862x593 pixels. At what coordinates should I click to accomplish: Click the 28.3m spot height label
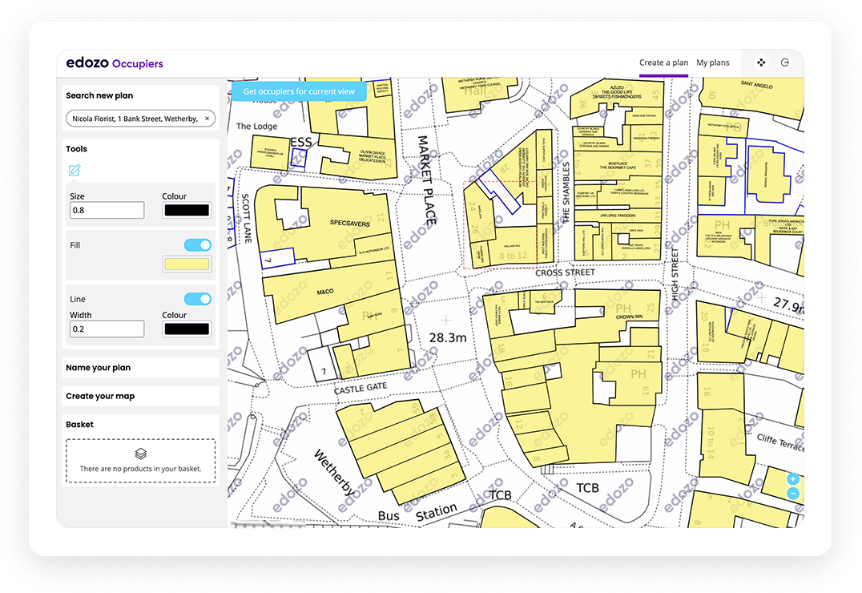click(448, 337)
